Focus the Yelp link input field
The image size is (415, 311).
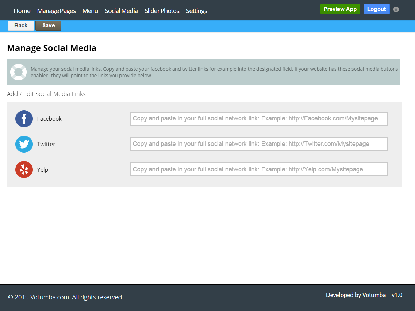click(259, 169)
